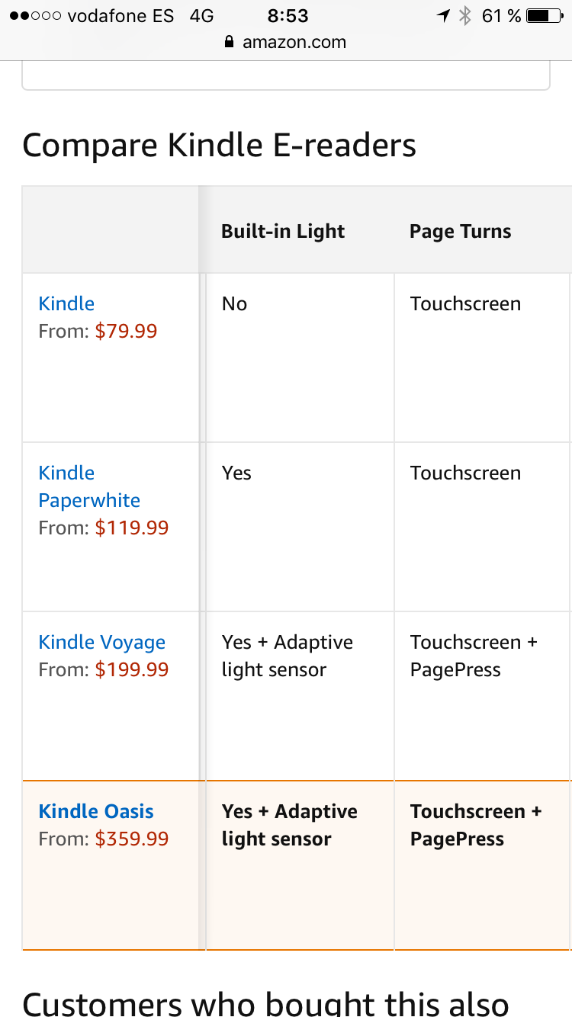Tap the battery icon in status bar
572x1017 pixels.
544,16
